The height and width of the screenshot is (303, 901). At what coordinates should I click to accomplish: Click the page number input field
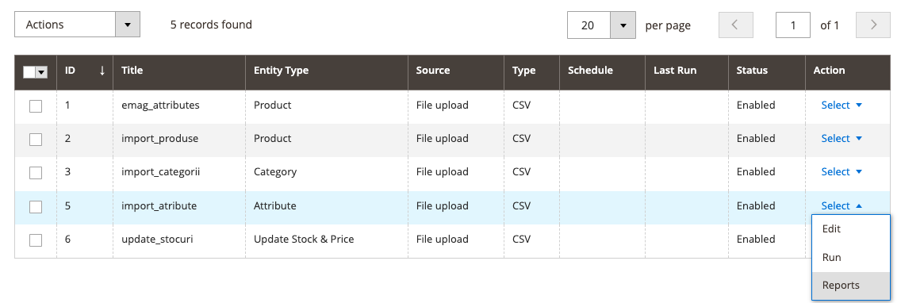tap(793, 25)
